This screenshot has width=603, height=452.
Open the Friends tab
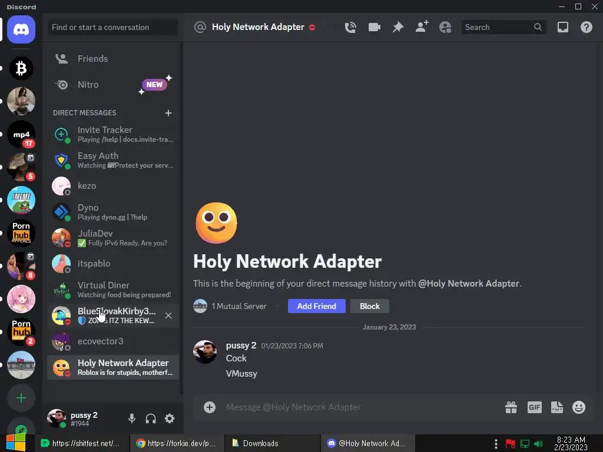(114, 59)
